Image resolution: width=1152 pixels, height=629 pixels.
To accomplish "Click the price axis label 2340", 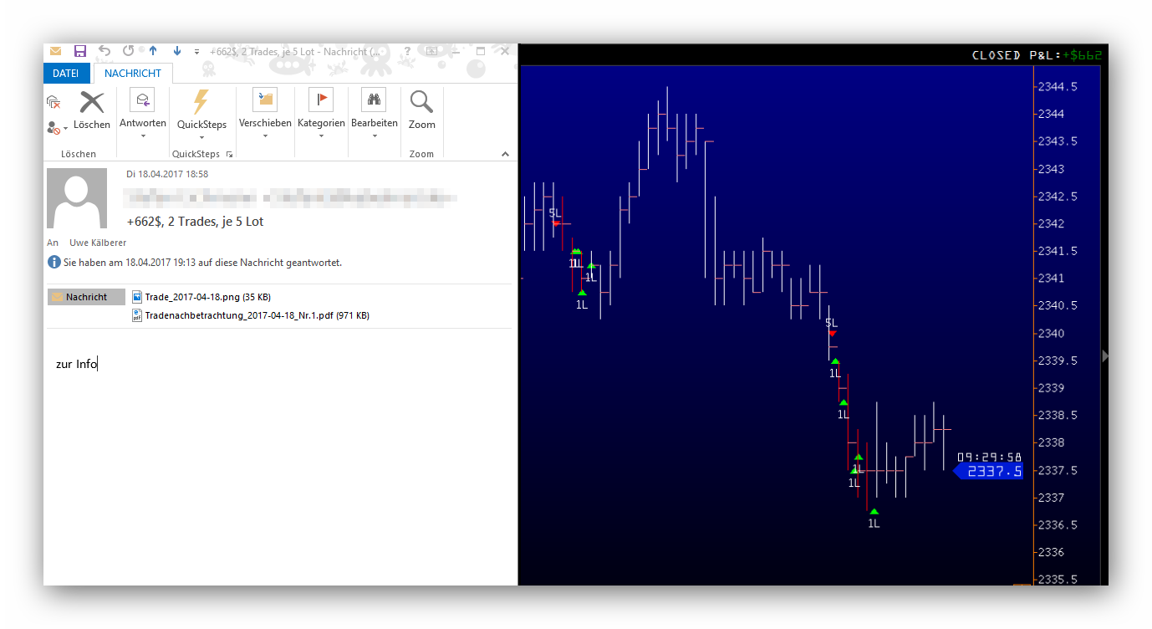I will point(1051,333).
